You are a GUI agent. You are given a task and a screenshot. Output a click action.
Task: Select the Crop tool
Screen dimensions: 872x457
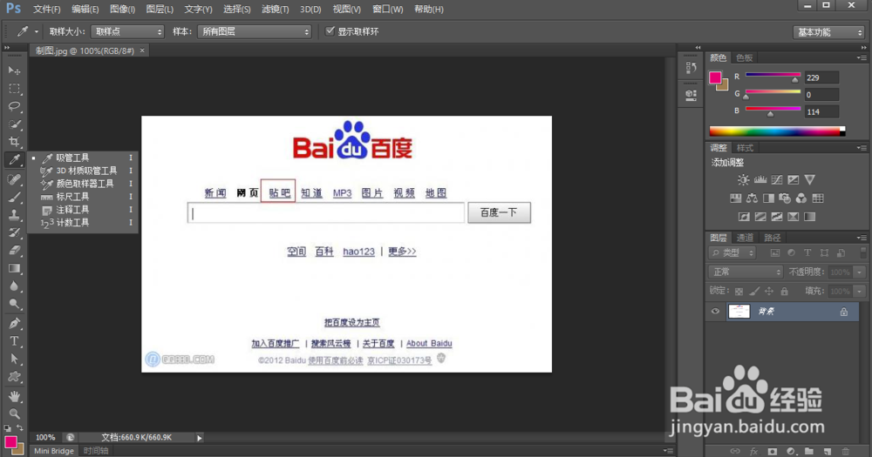[x=15, y=142]
